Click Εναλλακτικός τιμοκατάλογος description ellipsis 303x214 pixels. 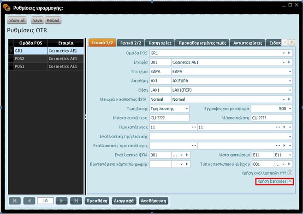coord(278,145)
